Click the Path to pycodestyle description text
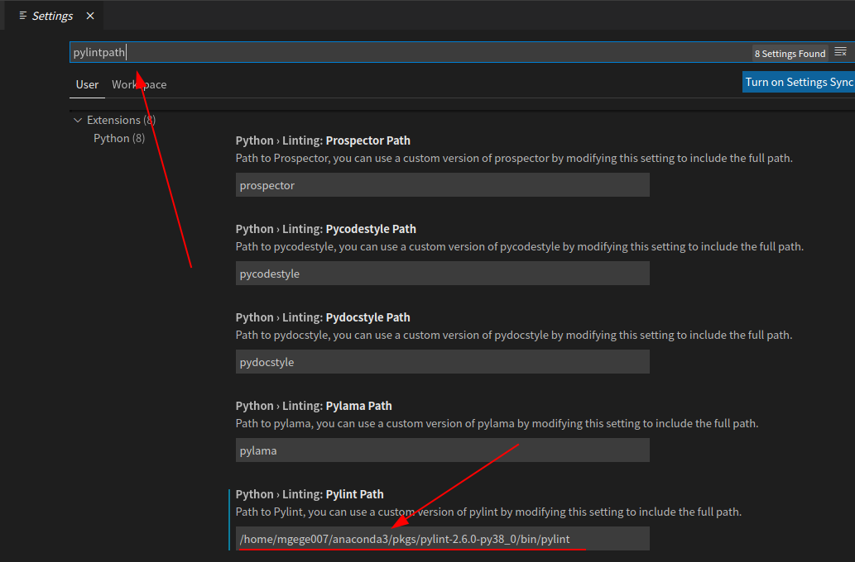The image size is (855, 562). 520,246
